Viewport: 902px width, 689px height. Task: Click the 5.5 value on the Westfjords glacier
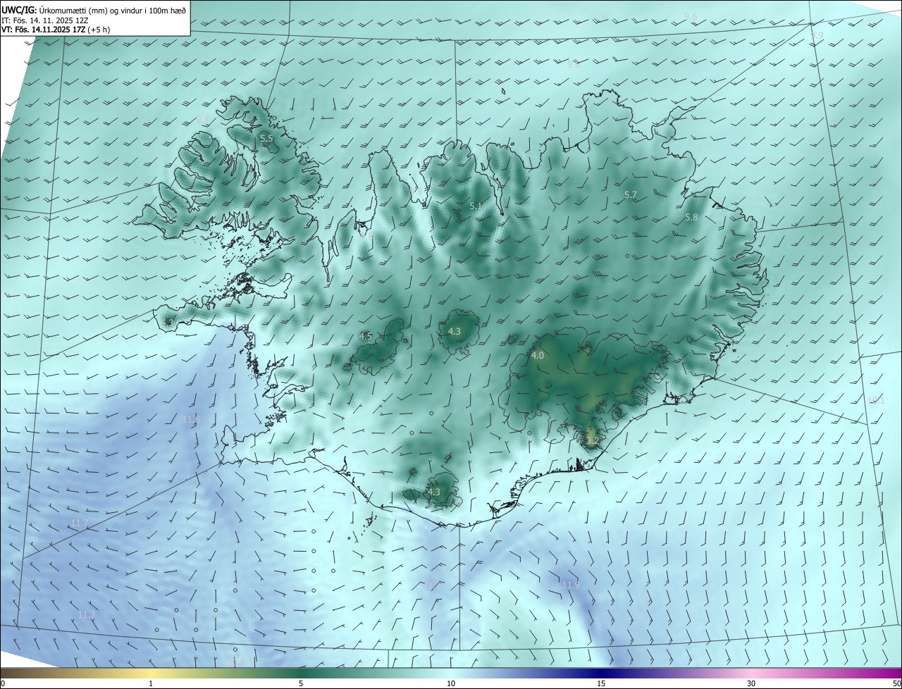click(x=266, y=139)
